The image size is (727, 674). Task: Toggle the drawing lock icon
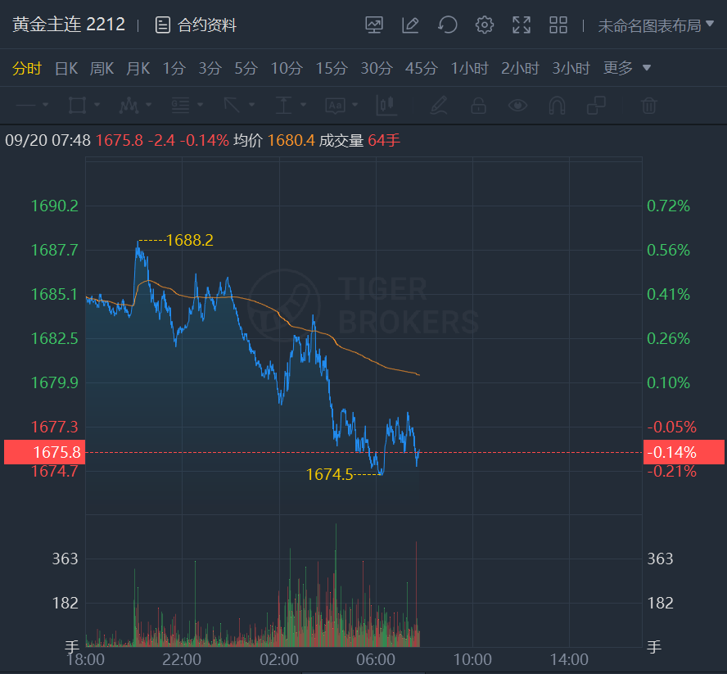point(478,106)
